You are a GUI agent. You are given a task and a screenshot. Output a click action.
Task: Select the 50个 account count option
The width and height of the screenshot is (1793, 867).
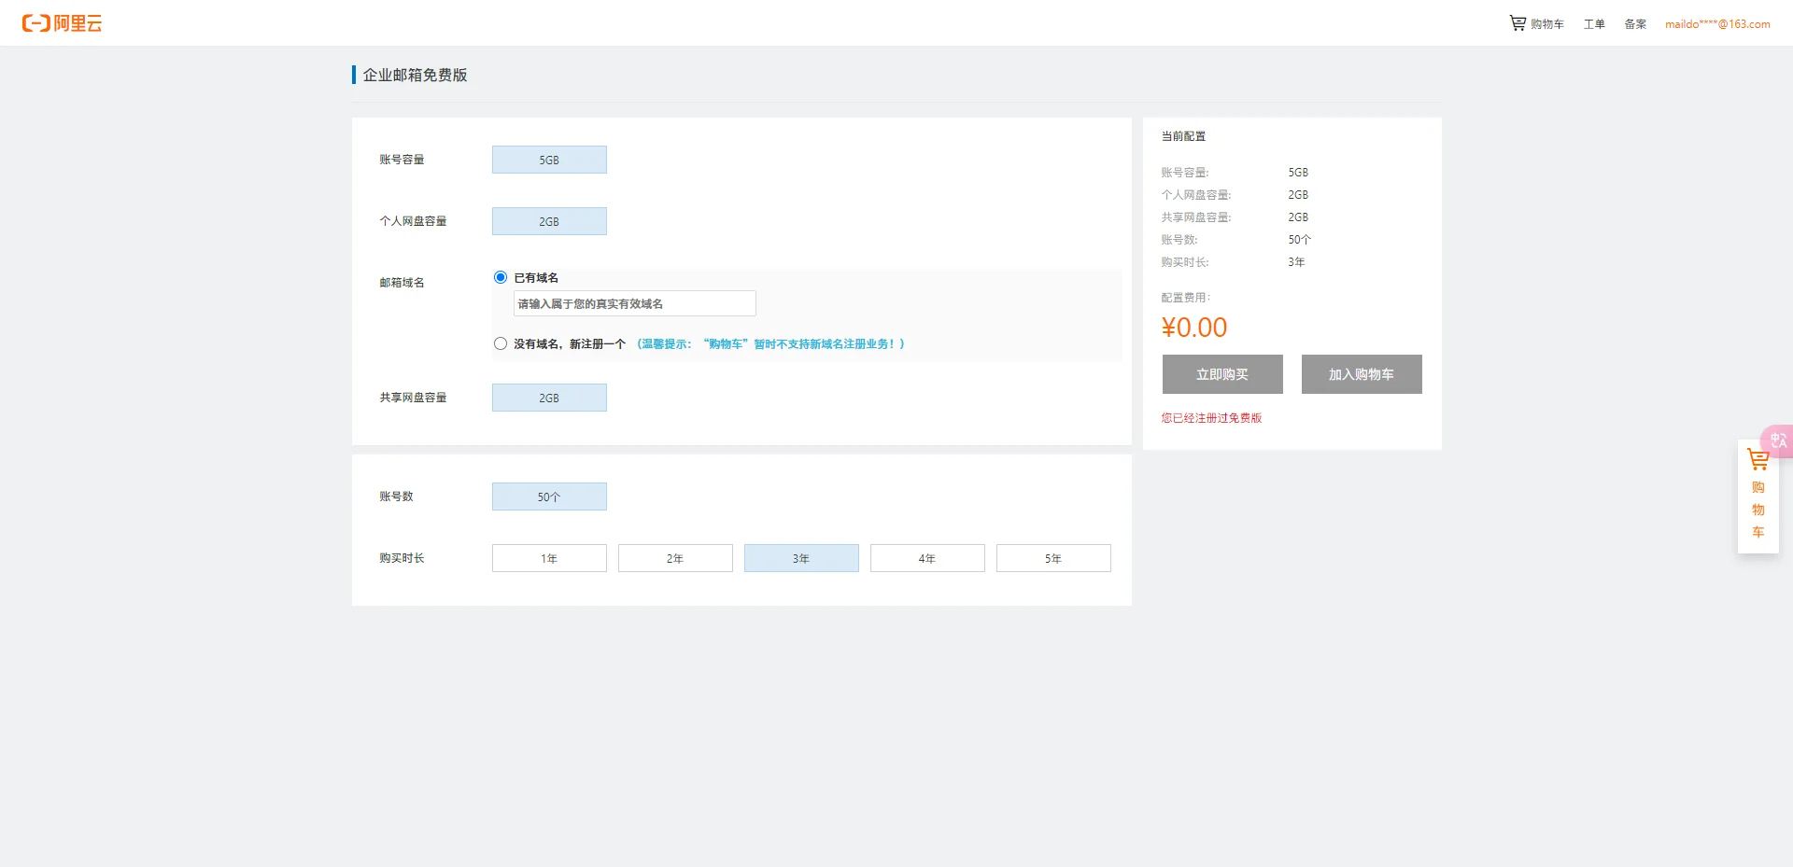[549, 496]
